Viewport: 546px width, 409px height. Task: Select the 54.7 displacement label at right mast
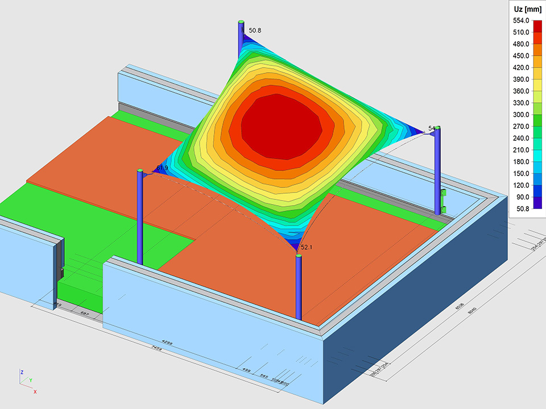[434, 129]
